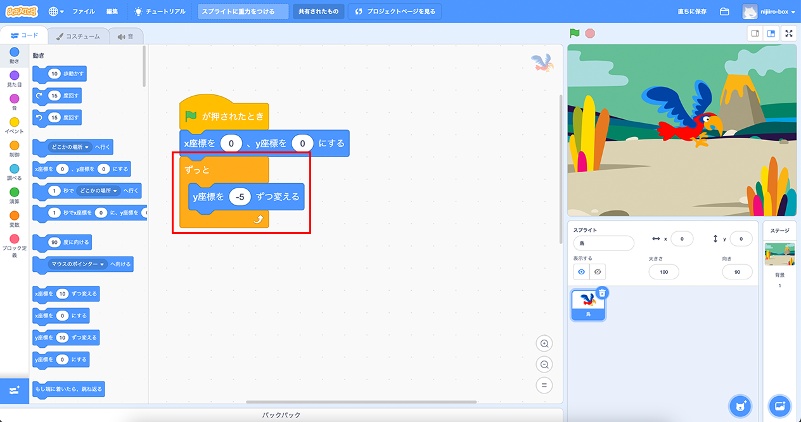
Task: Select the 見た目 purple category circle
Action: [15, 76]
